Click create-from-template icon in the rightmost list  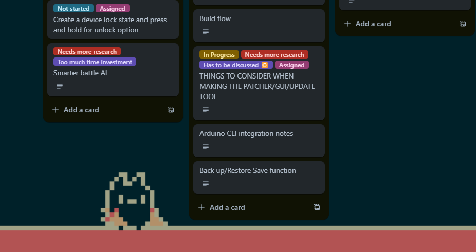pyautogui.click(x=463, y=24)
